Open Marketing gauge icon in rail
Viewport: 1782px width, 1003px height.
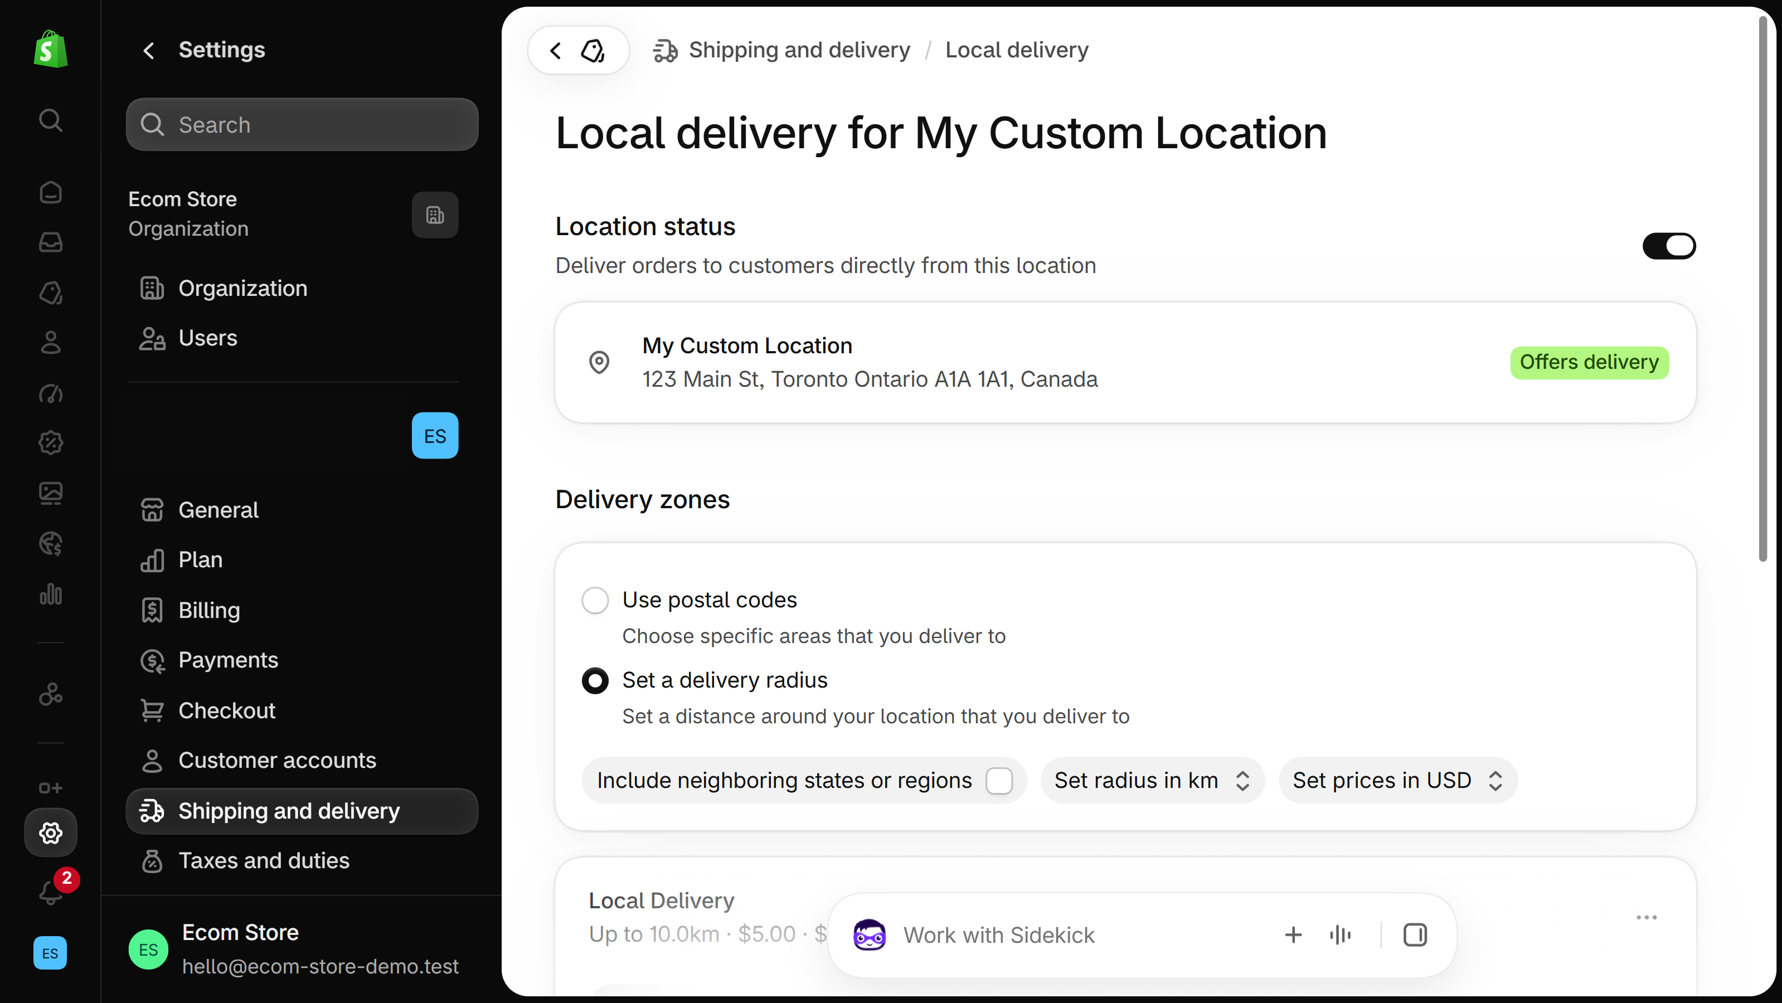(51, 393)
